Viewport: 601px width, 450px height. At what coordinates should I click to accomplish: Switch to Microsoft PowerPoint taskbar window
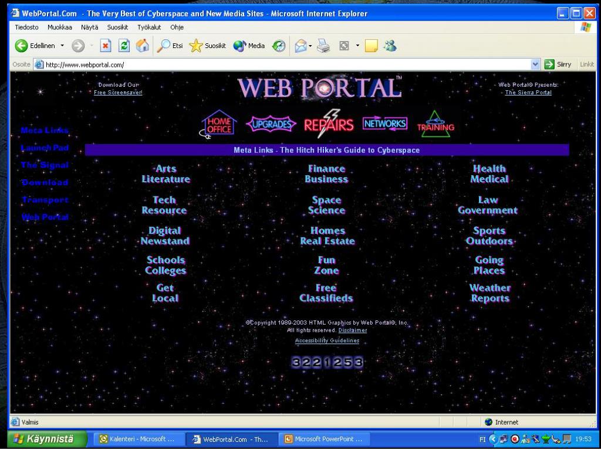325,439
